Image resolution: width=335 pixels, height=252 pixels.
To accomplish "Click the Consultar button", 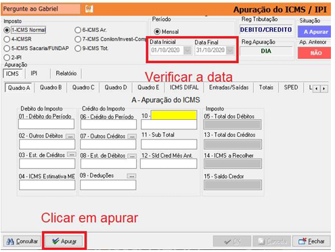I will pyautogui.click(x=22, y=241).
